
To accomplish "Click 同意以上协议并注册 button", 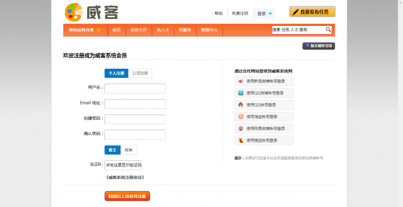I will (127, 196).
